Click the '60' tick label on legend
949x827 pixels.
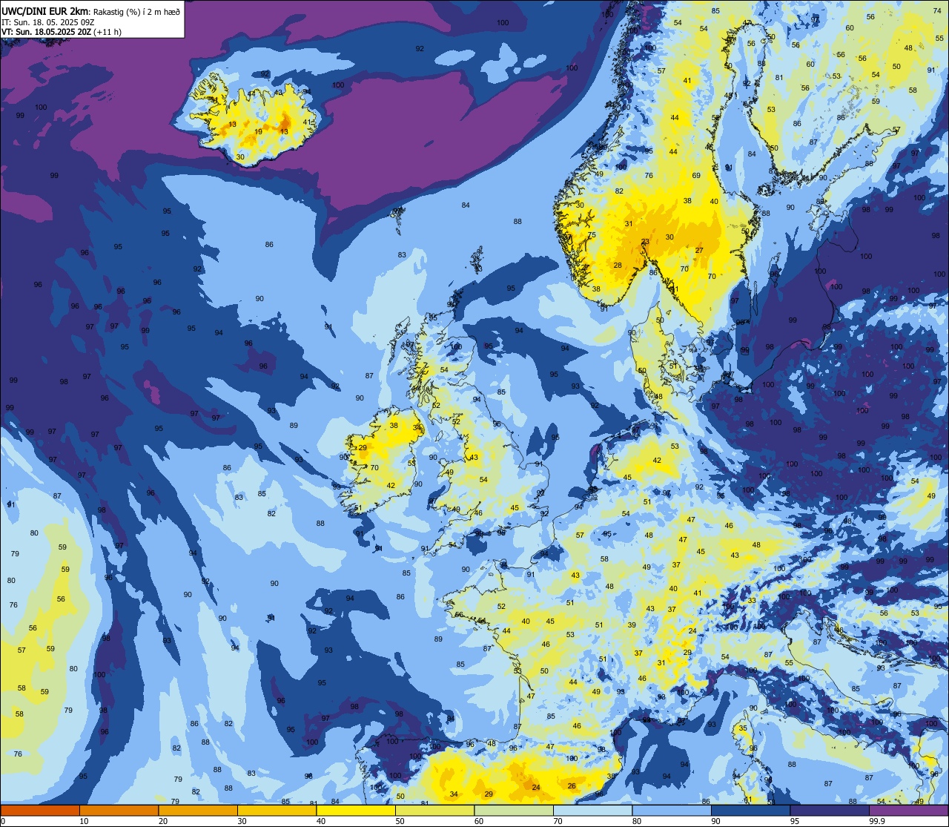479,821
